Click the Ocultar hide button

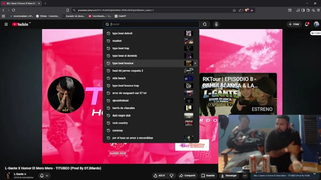click(316, 33)
